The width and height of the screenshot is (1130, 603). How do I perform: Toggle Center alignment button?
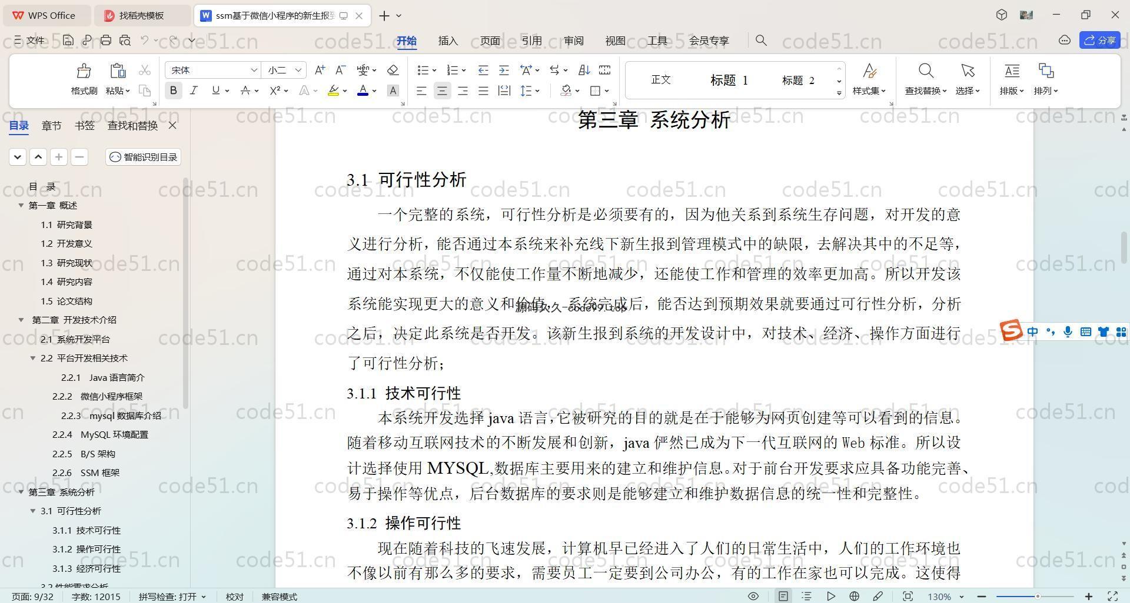(x=442, y=91)
